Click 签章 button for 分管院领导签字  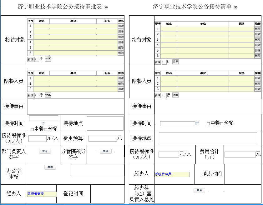click(105, 151)
